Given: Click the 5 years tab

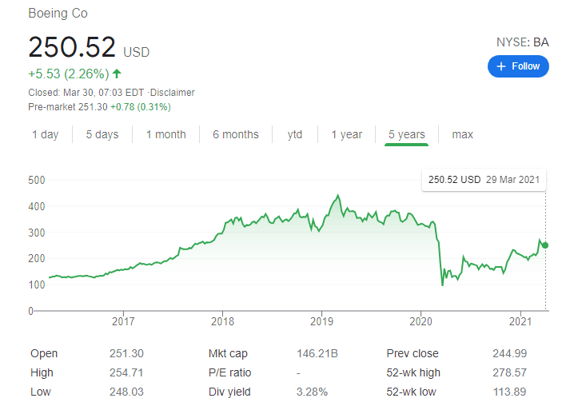Looking at the screenshot, I should [x=406, y=134].
